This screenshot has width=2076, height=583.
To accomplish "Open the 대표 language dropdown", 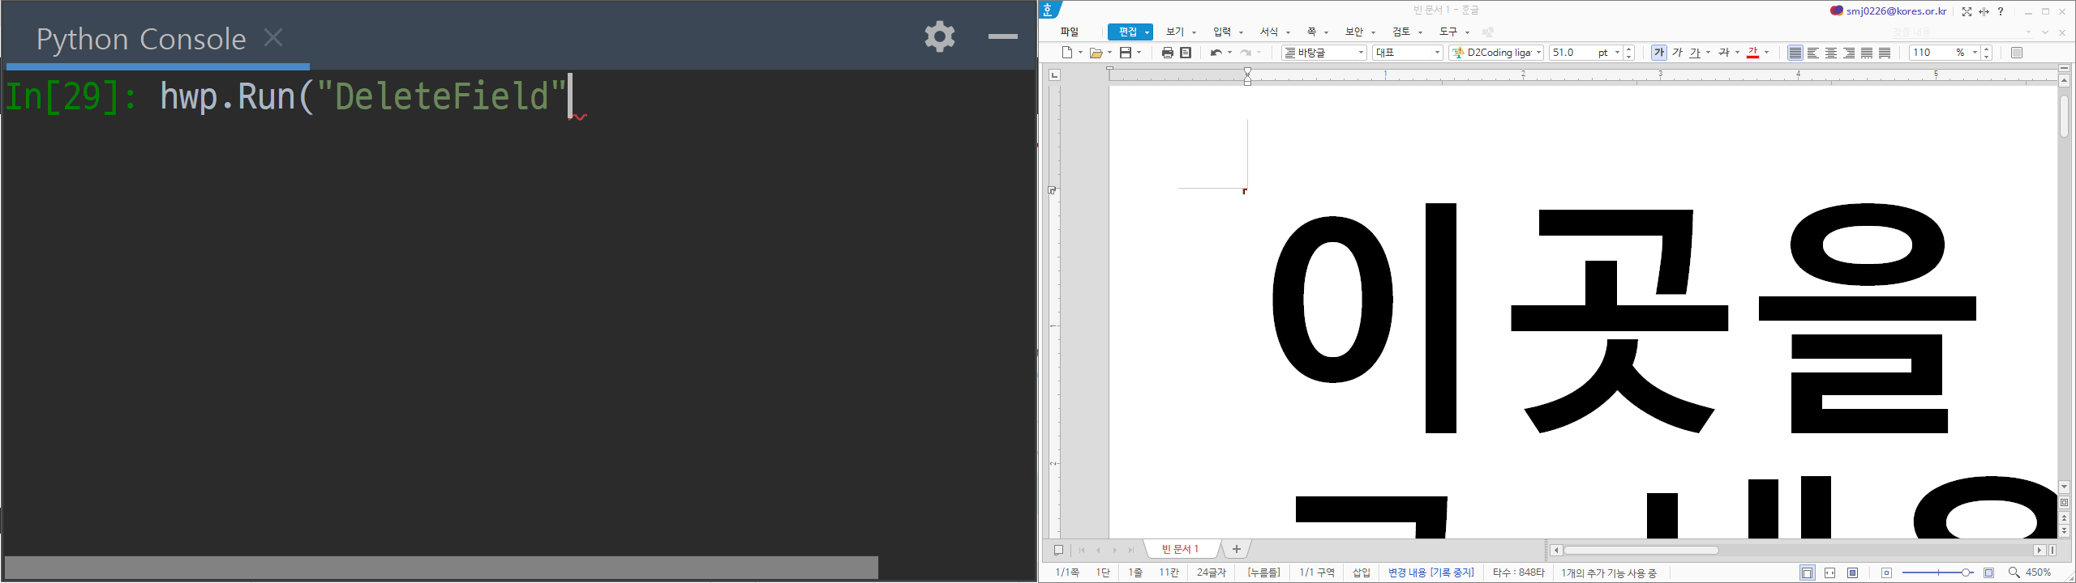I will click(1408, 53).
